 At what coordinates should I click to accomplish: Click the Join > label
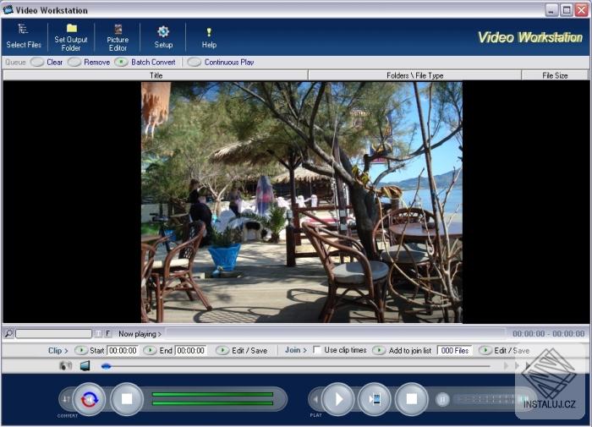click(296, 350)
